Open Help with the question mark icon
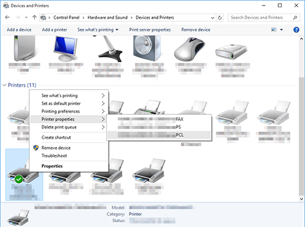305x227 pixels. pos(296,30)
